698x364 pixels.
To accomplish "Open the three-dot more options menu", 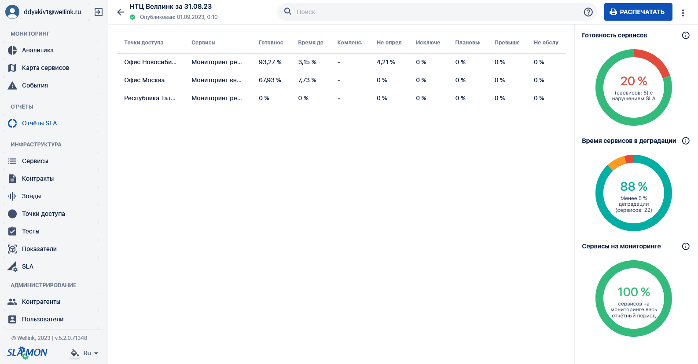I will [x=683, y=13].
